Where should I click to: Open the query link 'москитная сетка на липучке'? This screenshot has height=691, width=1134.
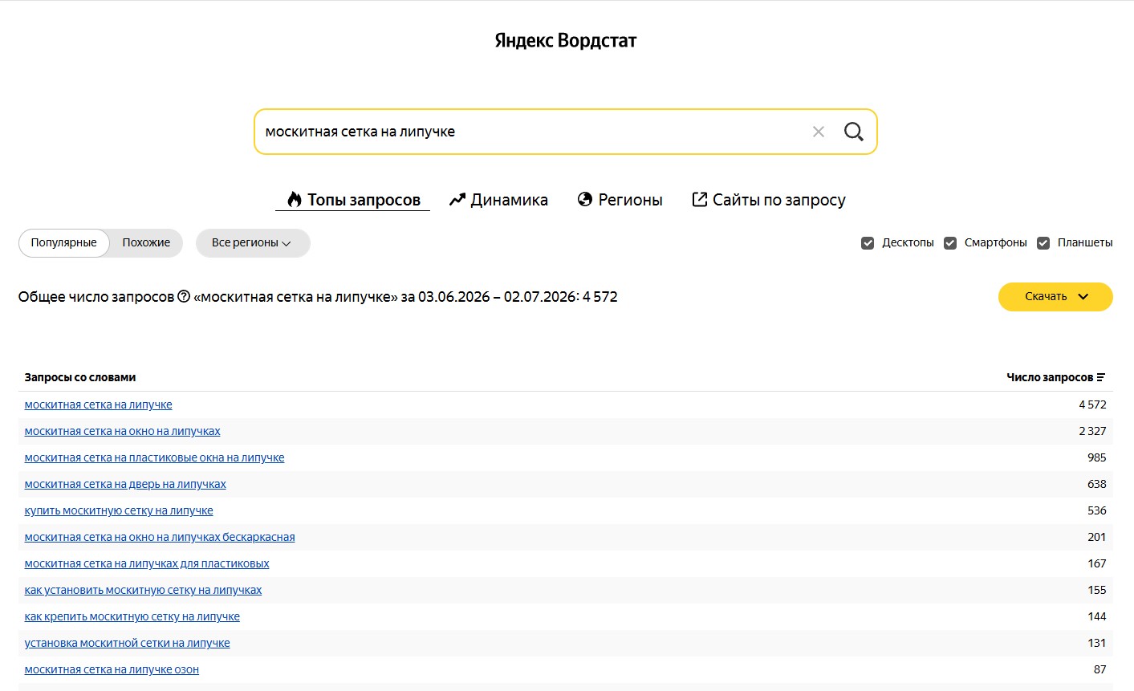(x=99, y=405)
